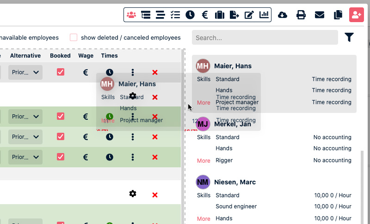Open the first row's Alternative priority dropdown
This screenshot has width=370, height=224.
coord(25,72)
